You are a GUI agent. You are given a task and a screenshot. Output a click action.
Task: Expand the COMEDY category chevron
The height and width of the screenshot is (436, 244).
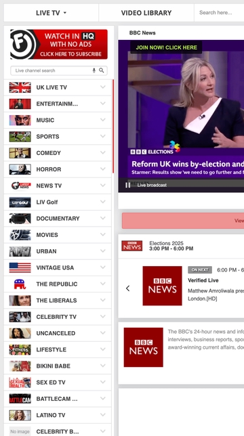[103, 152]
